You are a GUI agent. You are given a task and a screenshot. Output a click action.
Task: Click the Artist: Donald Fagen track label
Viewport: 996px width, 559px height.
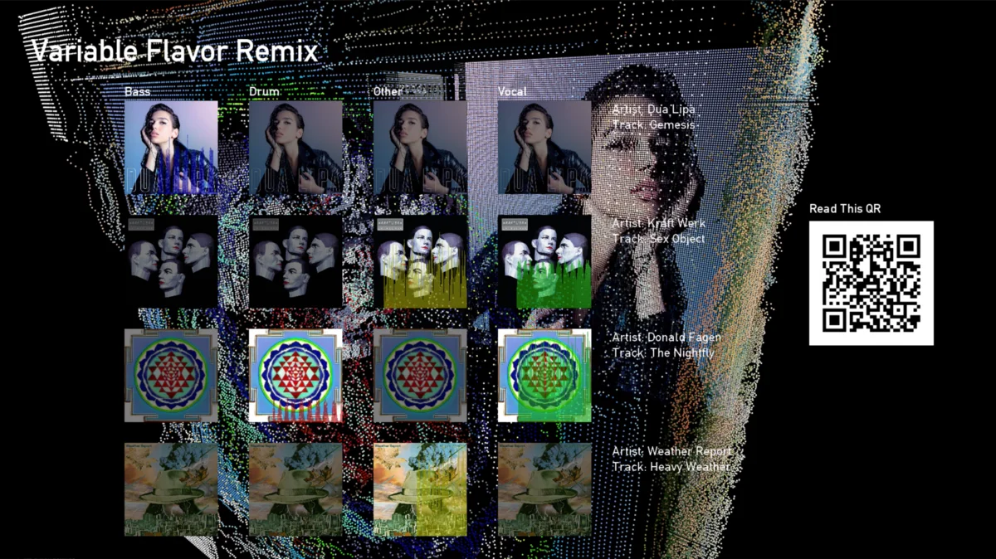coord(666,344)
